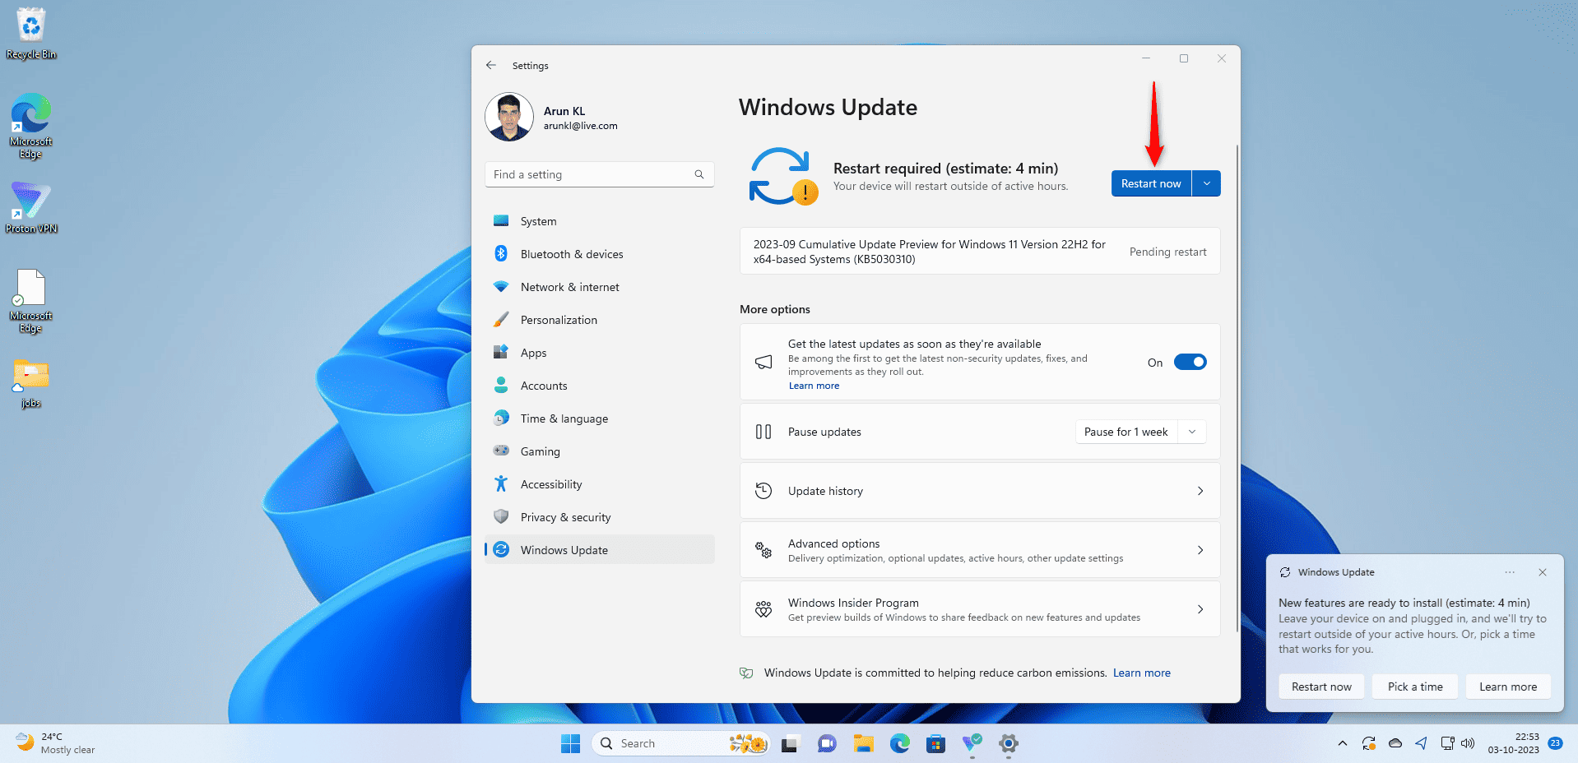Open Update history page
The height and width of the screenshot is (763, 1578).
[979, 491]
